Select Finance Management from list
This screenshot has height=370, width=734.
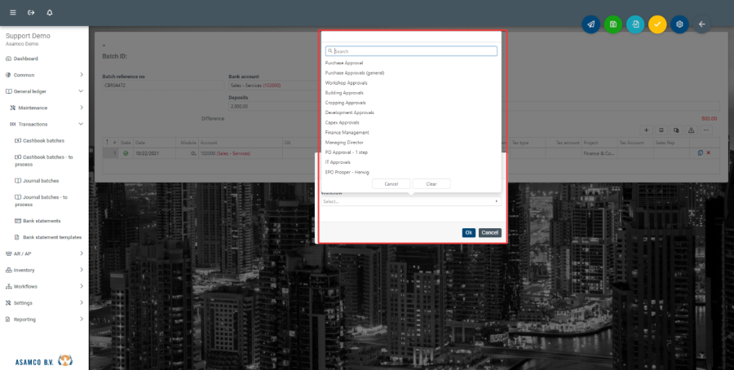pyautogui.click(x=347, y=132)
